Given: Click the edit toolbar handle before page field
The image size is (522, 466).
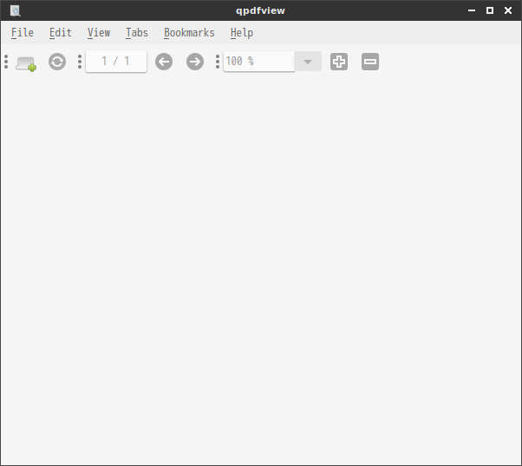Looking at the screenshot, I should [80, 62].
